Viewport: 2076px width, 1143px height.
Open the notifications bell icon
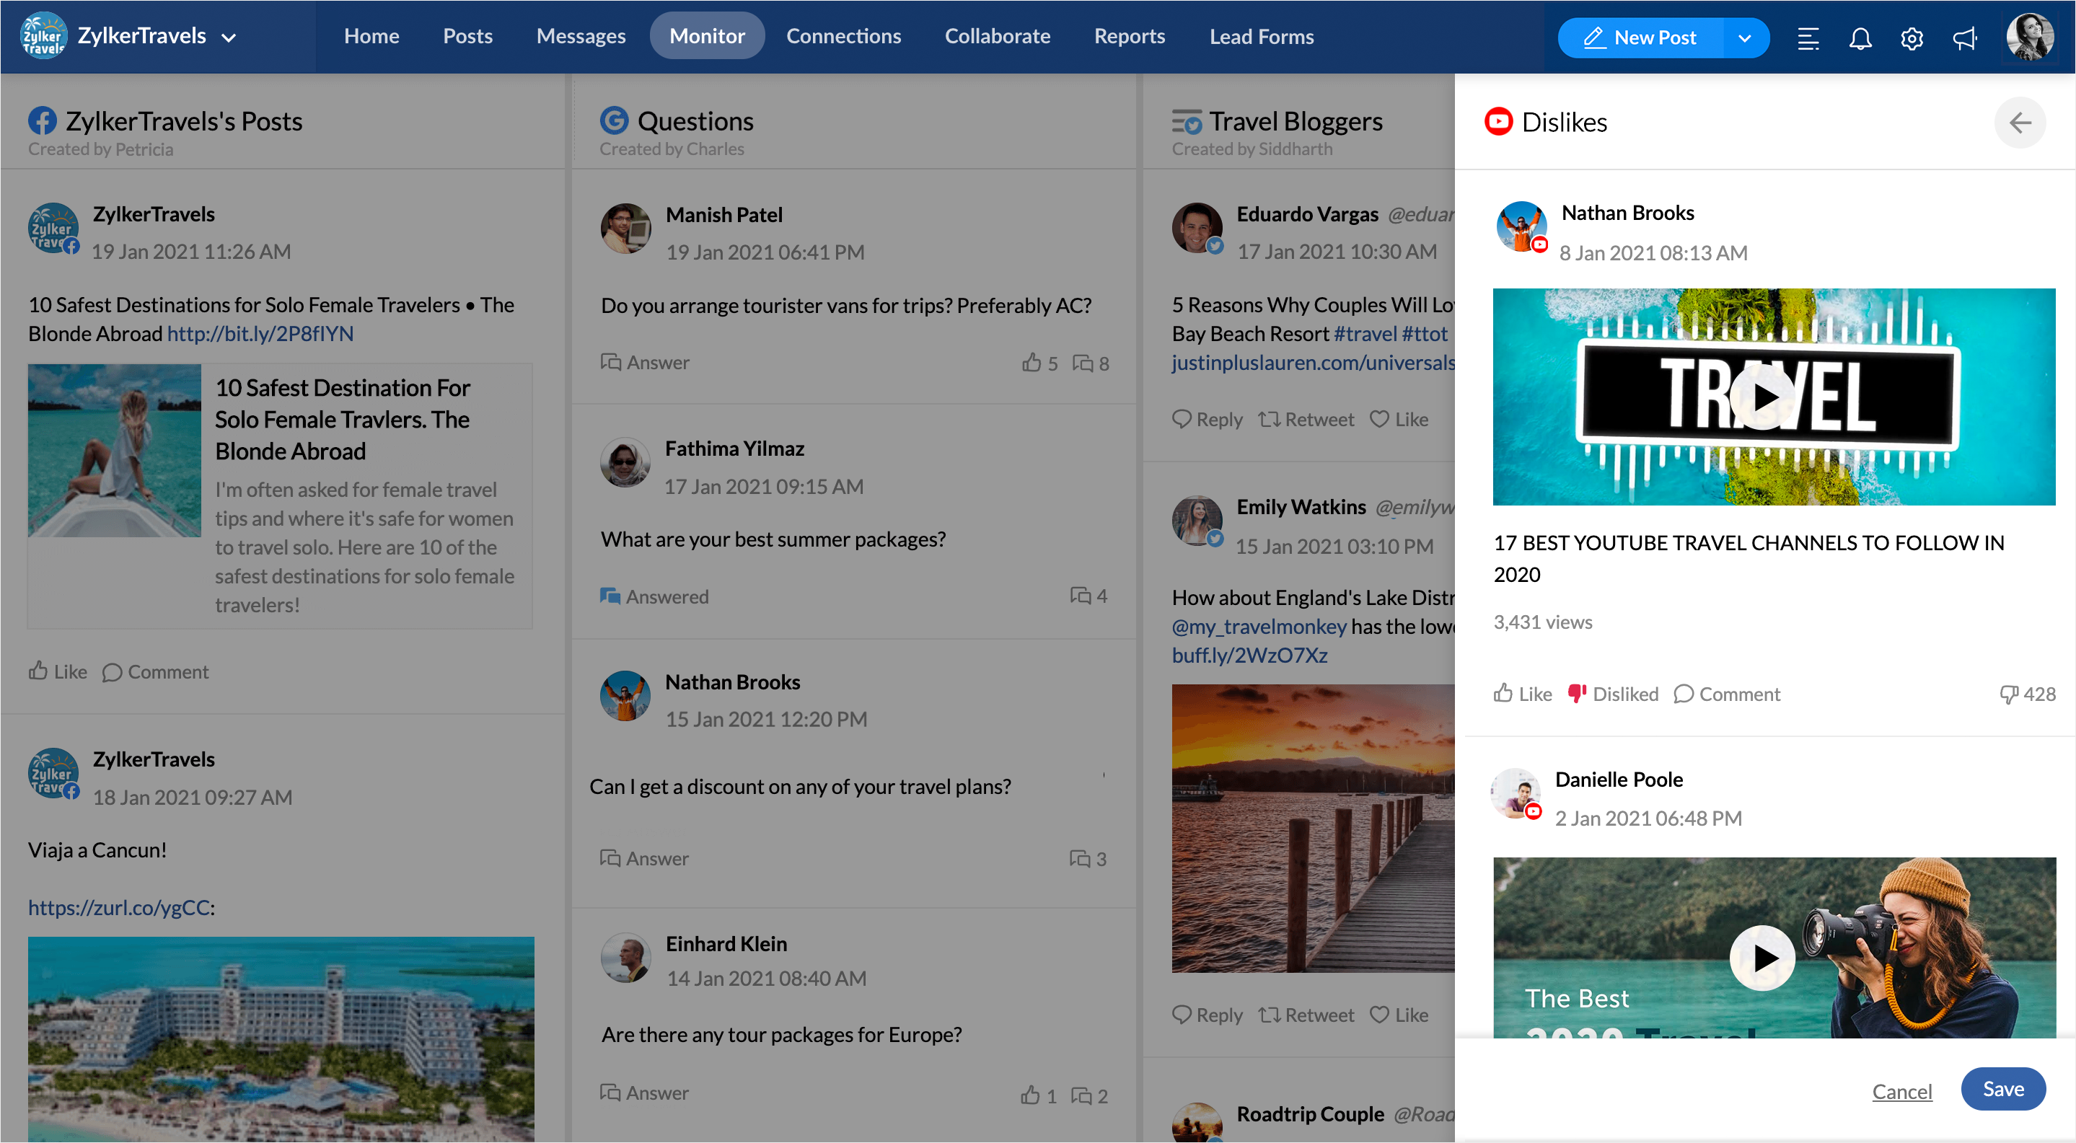(x=1859, y=37)
